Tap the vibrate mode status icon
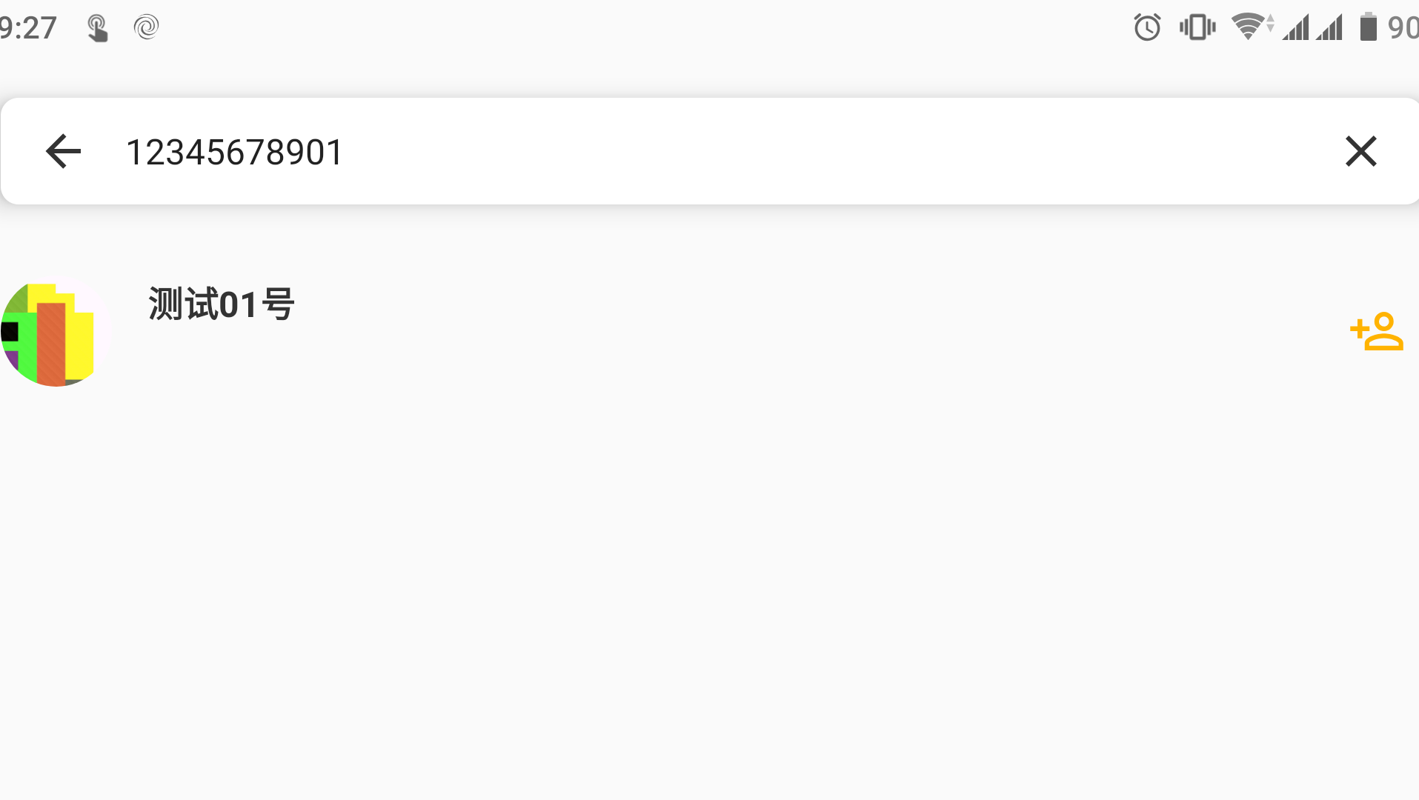This screenshot has height=800, width=1419. [1197, 28]
